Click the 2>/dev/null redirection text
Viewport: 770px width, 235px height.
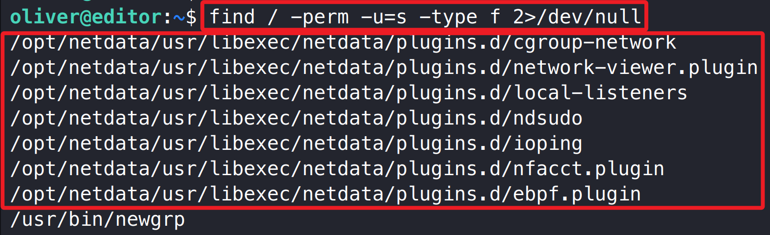[x=577, y=17]
